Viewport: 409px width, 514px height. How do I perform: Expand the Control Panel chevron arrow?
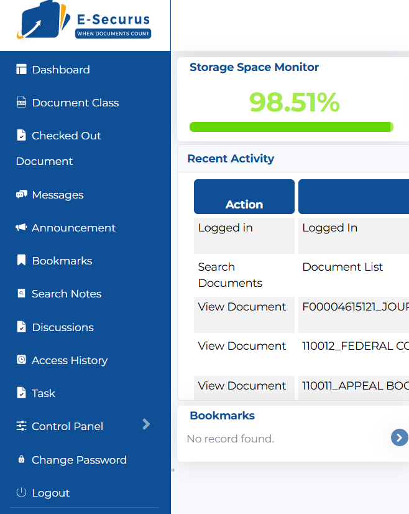(146, 424)
